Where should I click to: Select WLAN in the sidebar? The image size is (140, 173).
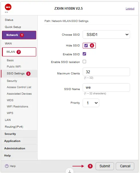[x=19, y=52]
